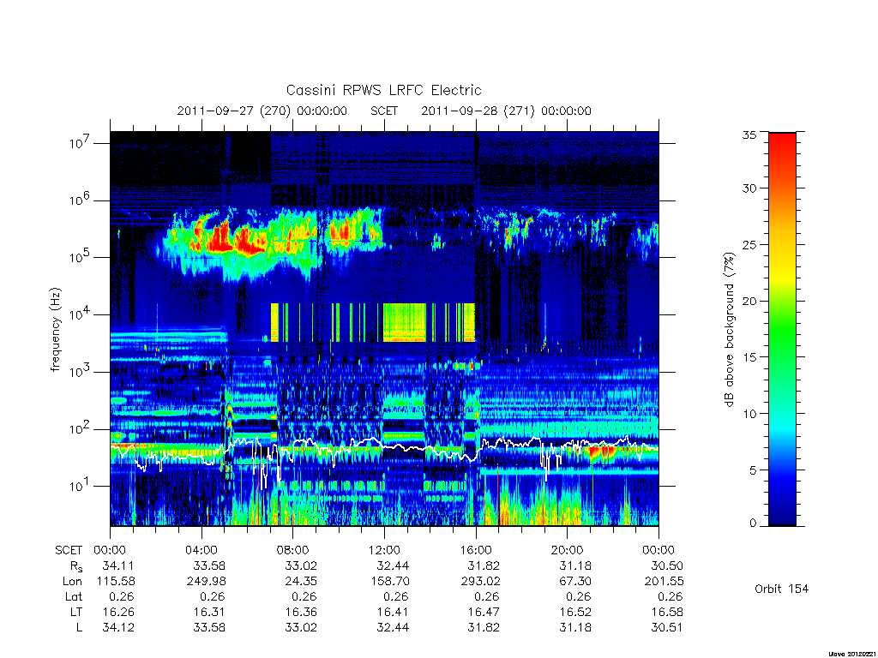Screen dimensions: 878x658
Task: Click the 'LT' row label
Action: pyautogui.click(x=76, y=612)
